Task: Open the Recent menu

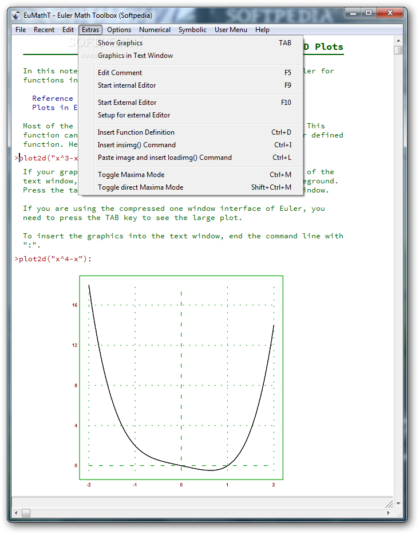Action: tap(44, 30)
